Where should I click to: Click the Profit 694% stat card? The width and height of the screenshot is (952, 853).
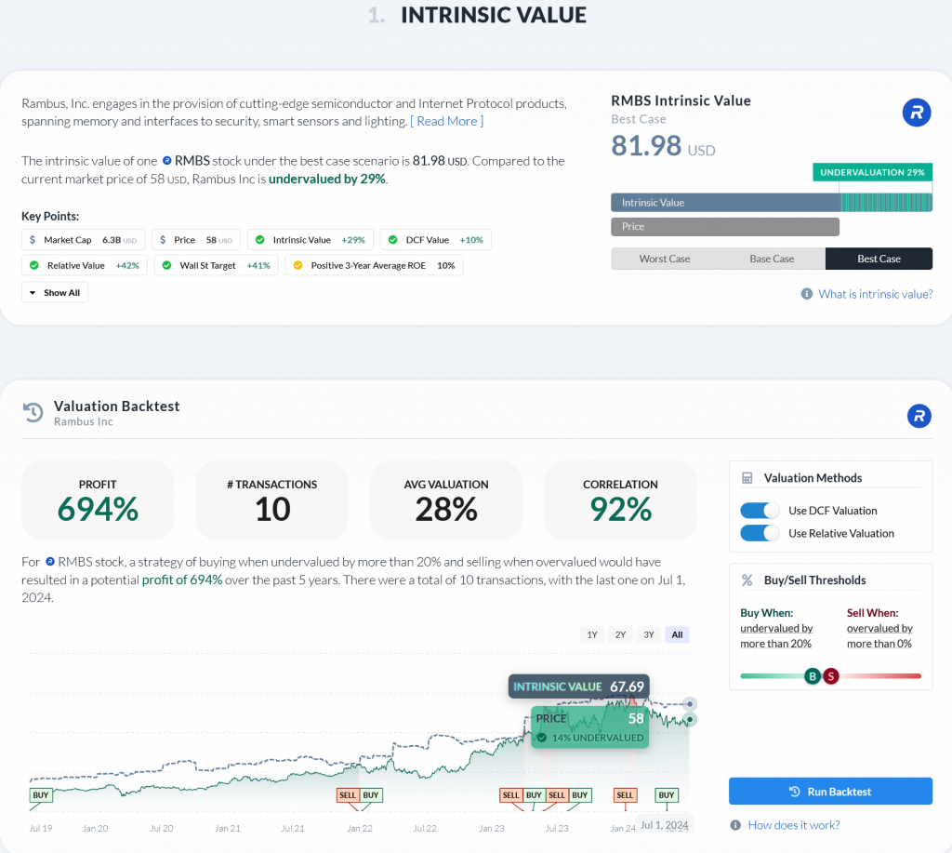click(x=98, y=500)
